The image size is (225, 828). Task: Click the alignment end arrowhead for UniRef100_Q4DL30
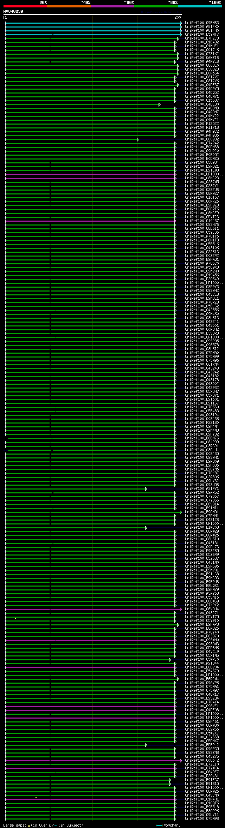[160, 104]
